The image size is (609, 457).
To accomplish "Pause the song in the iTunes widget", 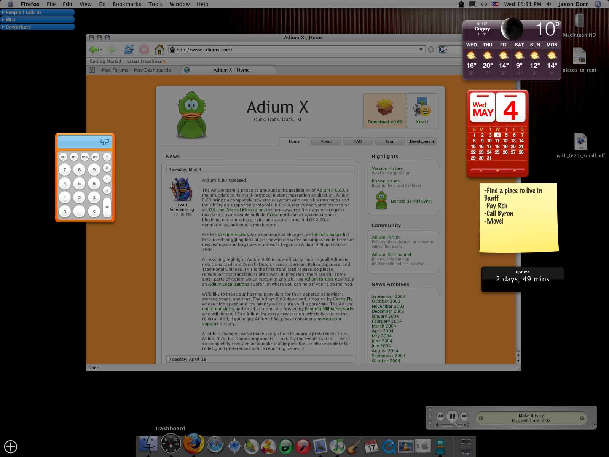I will coord(452,416).
